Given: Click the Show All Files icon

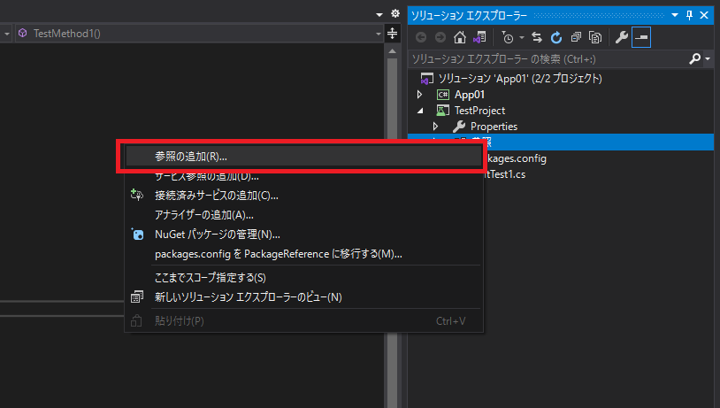Looking at the screenshot, I should [595, 37].
